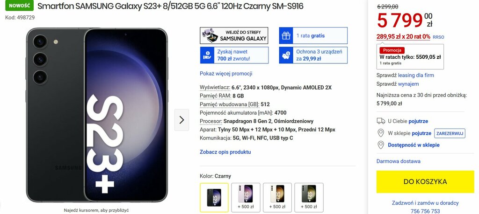Choose the cream color variant
Screen dimensions: 479x214
(277, 197)
